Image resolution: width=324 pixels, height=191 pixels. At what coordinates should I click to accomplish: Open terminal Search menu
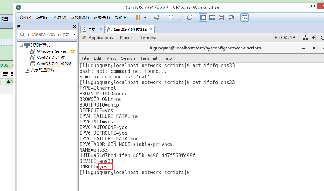(128, 58)
